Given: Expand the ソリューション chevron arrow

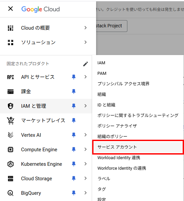Looking at the screenshot, I should tap(86, 42).
